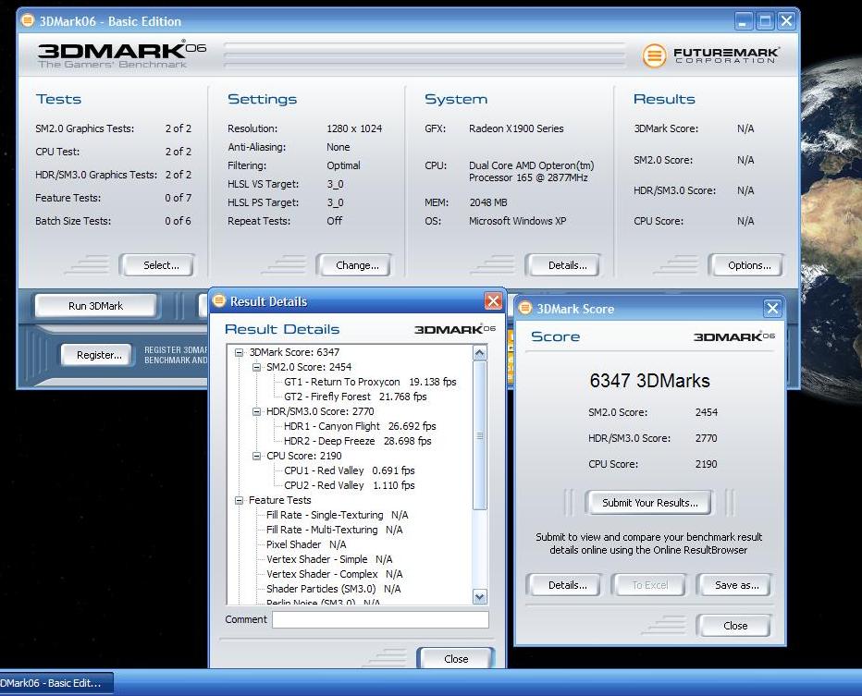Click Batch Size Tests 0 of 6 value

tap(179, 221)
